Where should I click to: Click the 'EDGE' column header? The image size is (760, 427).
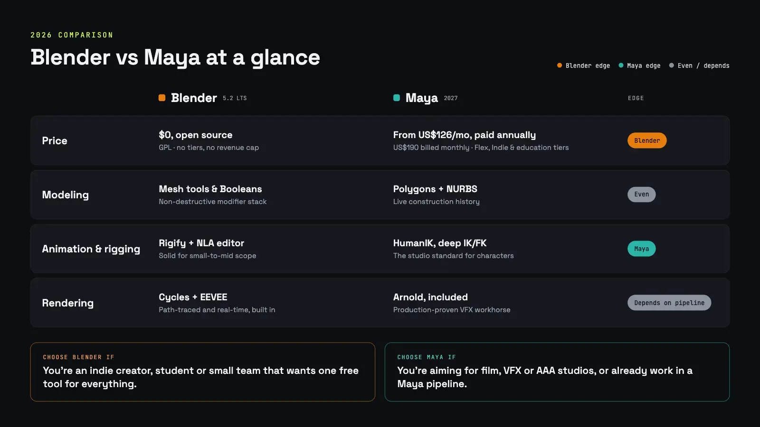coord(636,98)
